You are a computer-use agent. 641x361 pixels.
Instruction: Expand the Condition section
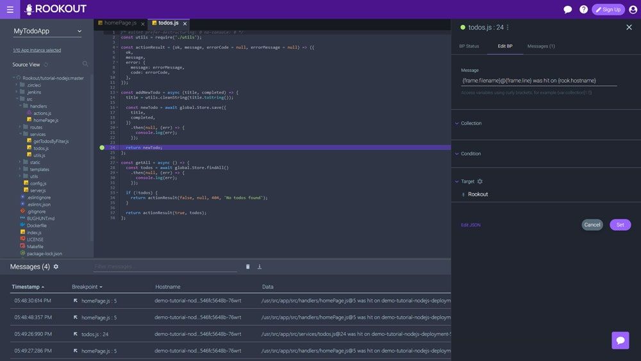tap(468, 154)
